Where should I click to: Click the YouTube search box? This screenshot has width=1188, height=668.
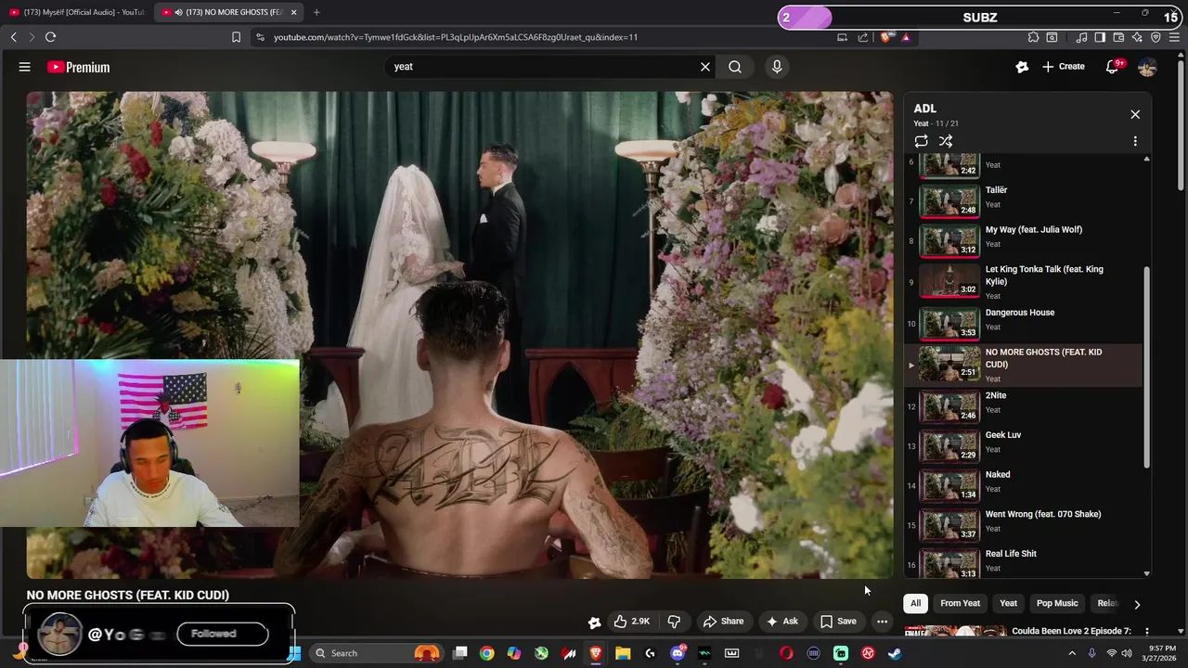click(543, 67)
